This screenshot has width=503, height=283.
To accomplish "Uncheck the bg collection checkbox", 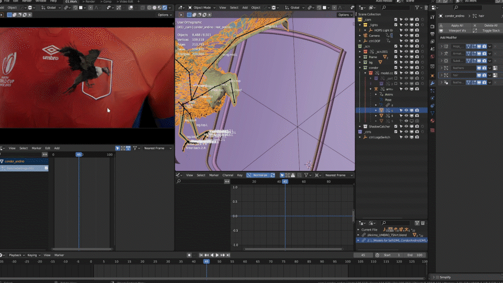I will click(x=396, y=62).
